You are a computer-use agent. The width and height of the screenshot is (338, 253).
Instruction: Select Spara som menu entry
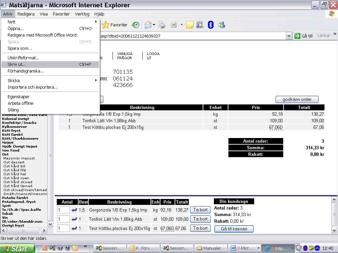(50, 48)
